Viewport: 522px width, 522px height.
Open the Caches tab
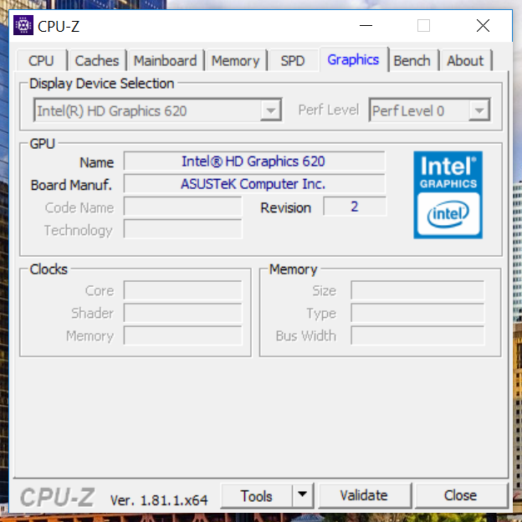[x=97, y=60]
